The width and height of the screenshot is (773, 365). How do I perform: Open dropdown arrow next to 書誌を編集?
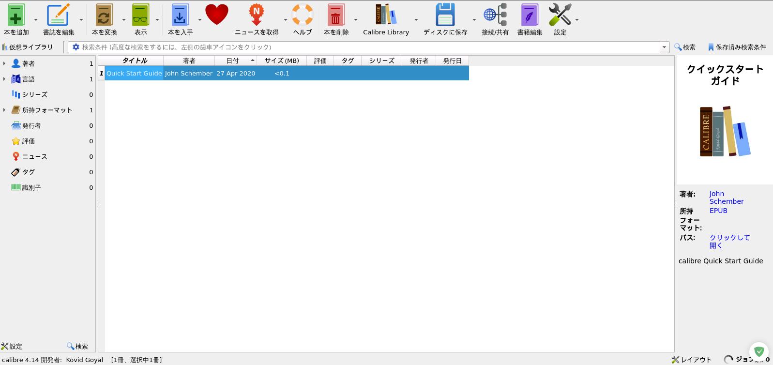[81, 20]
